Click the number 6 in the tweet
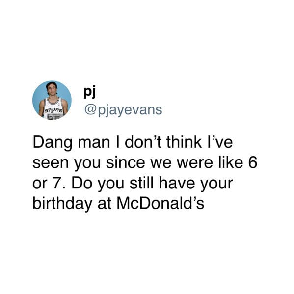 252,162
